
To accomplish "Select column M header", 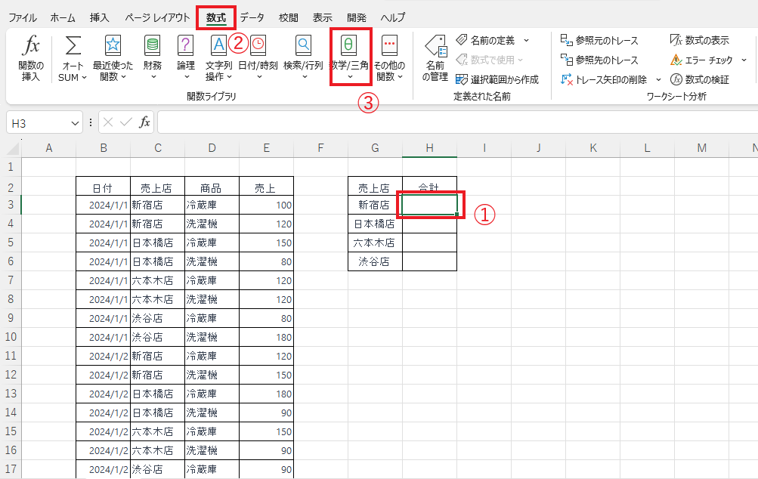I will coord(702,148).
